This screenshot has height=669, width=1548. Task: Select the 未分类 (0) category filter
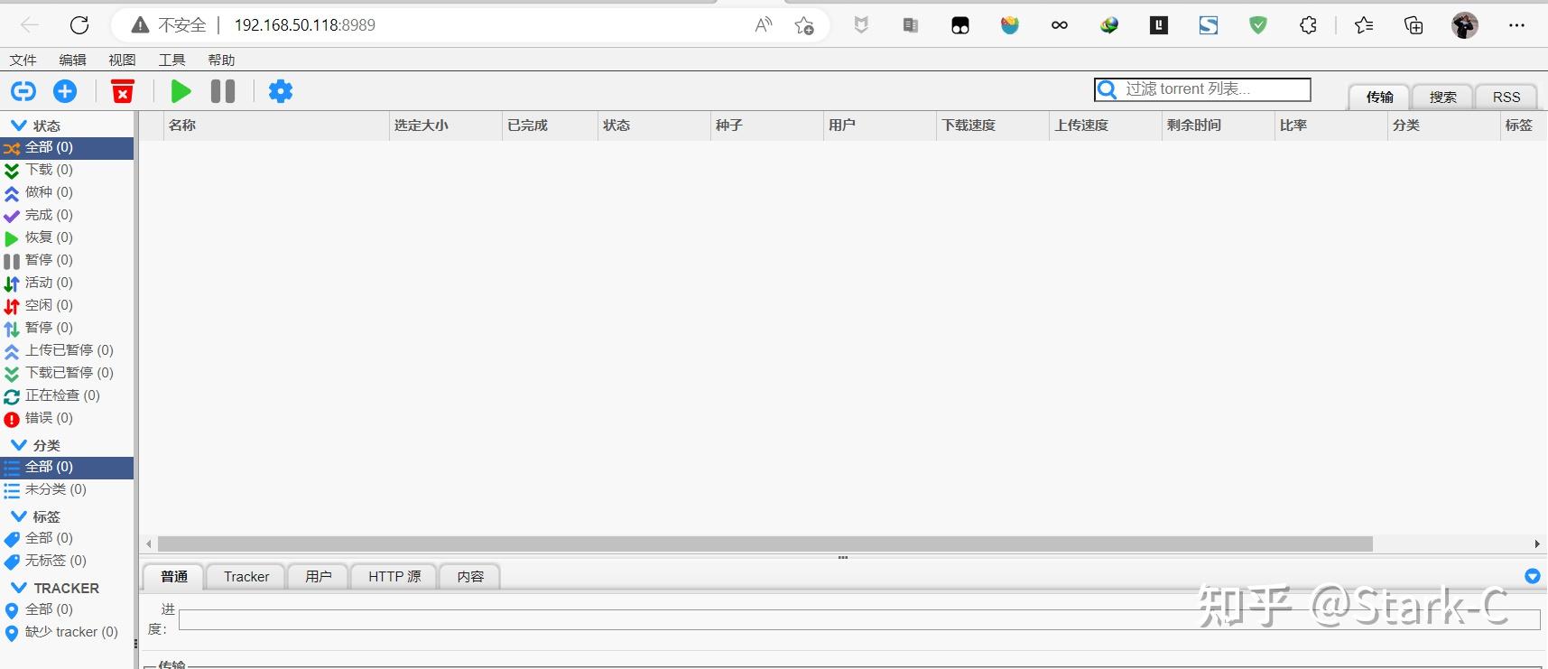pos(67,489)
